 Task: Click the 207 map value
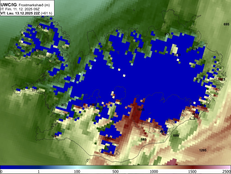[64, 105]
